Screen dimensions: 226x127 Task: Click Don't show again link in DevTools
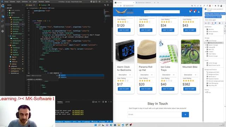tap(210, 20)
